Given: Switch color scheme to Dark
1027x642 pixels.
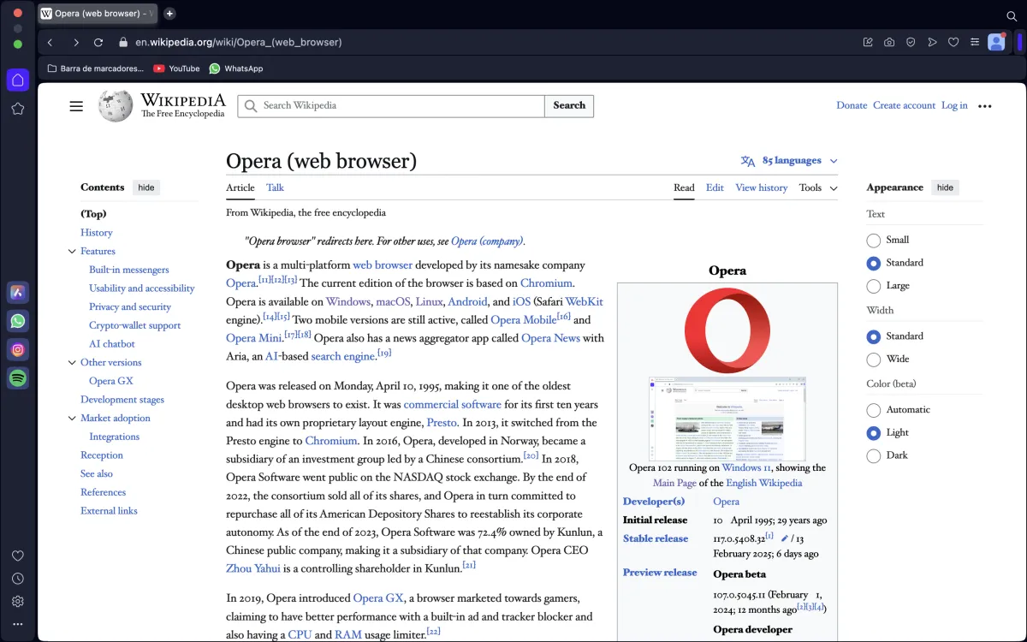Looking at the screenshot, I should tap(873, 455).
